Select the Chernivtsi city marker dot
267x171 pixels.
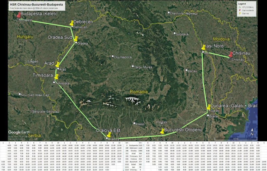pos(169,13)
